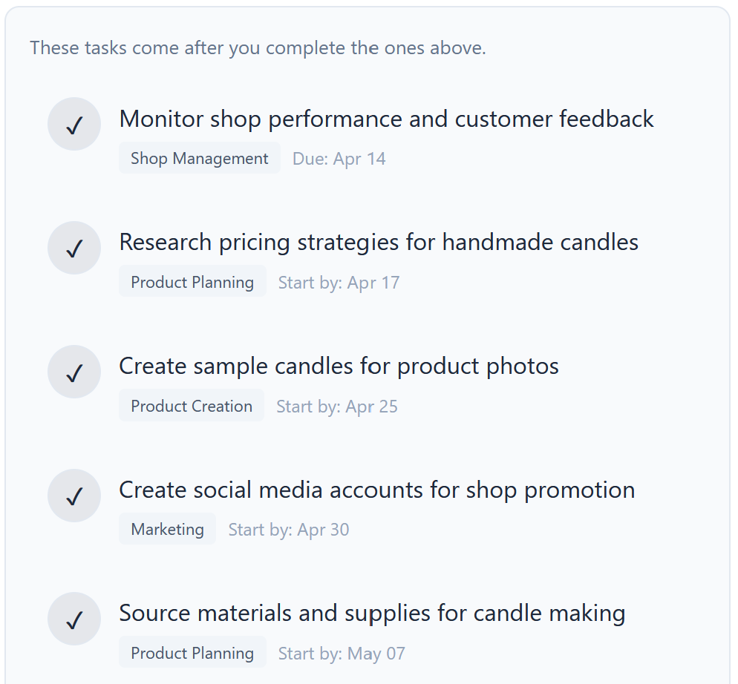Click the checkmark icon beside candle making task
This screenshot has width=738, height=684.
74,619
